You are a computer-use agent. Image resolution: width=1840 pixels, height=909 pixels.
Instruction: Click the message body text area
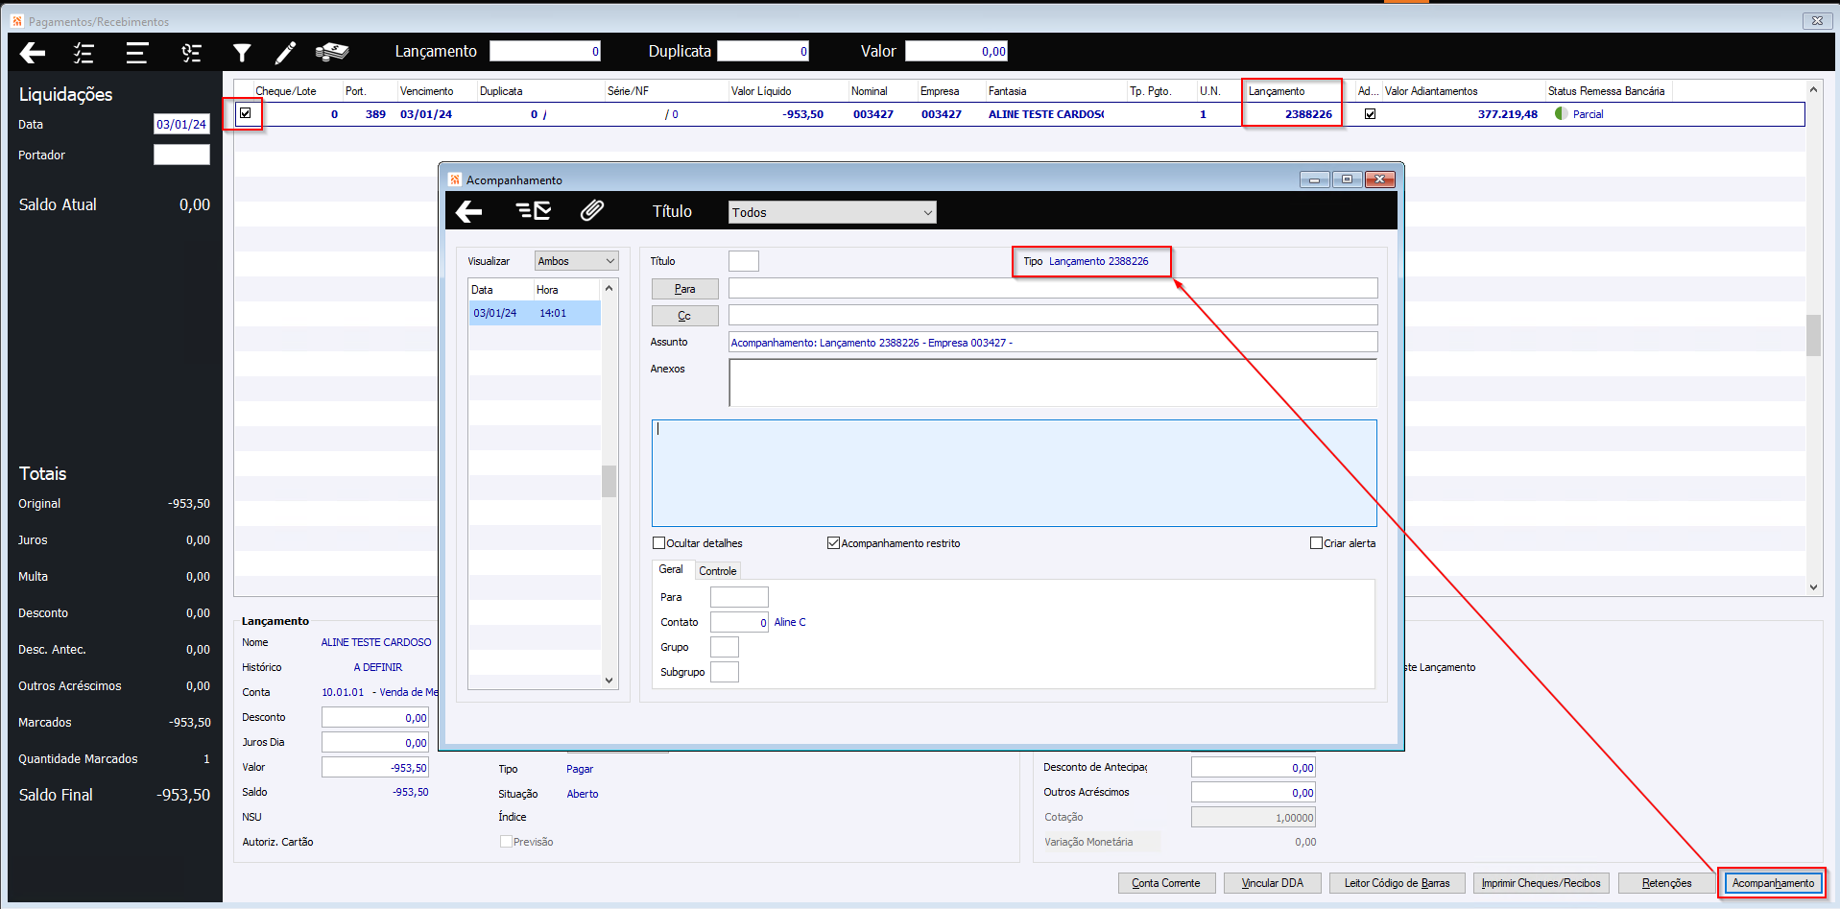(1014, 473)
